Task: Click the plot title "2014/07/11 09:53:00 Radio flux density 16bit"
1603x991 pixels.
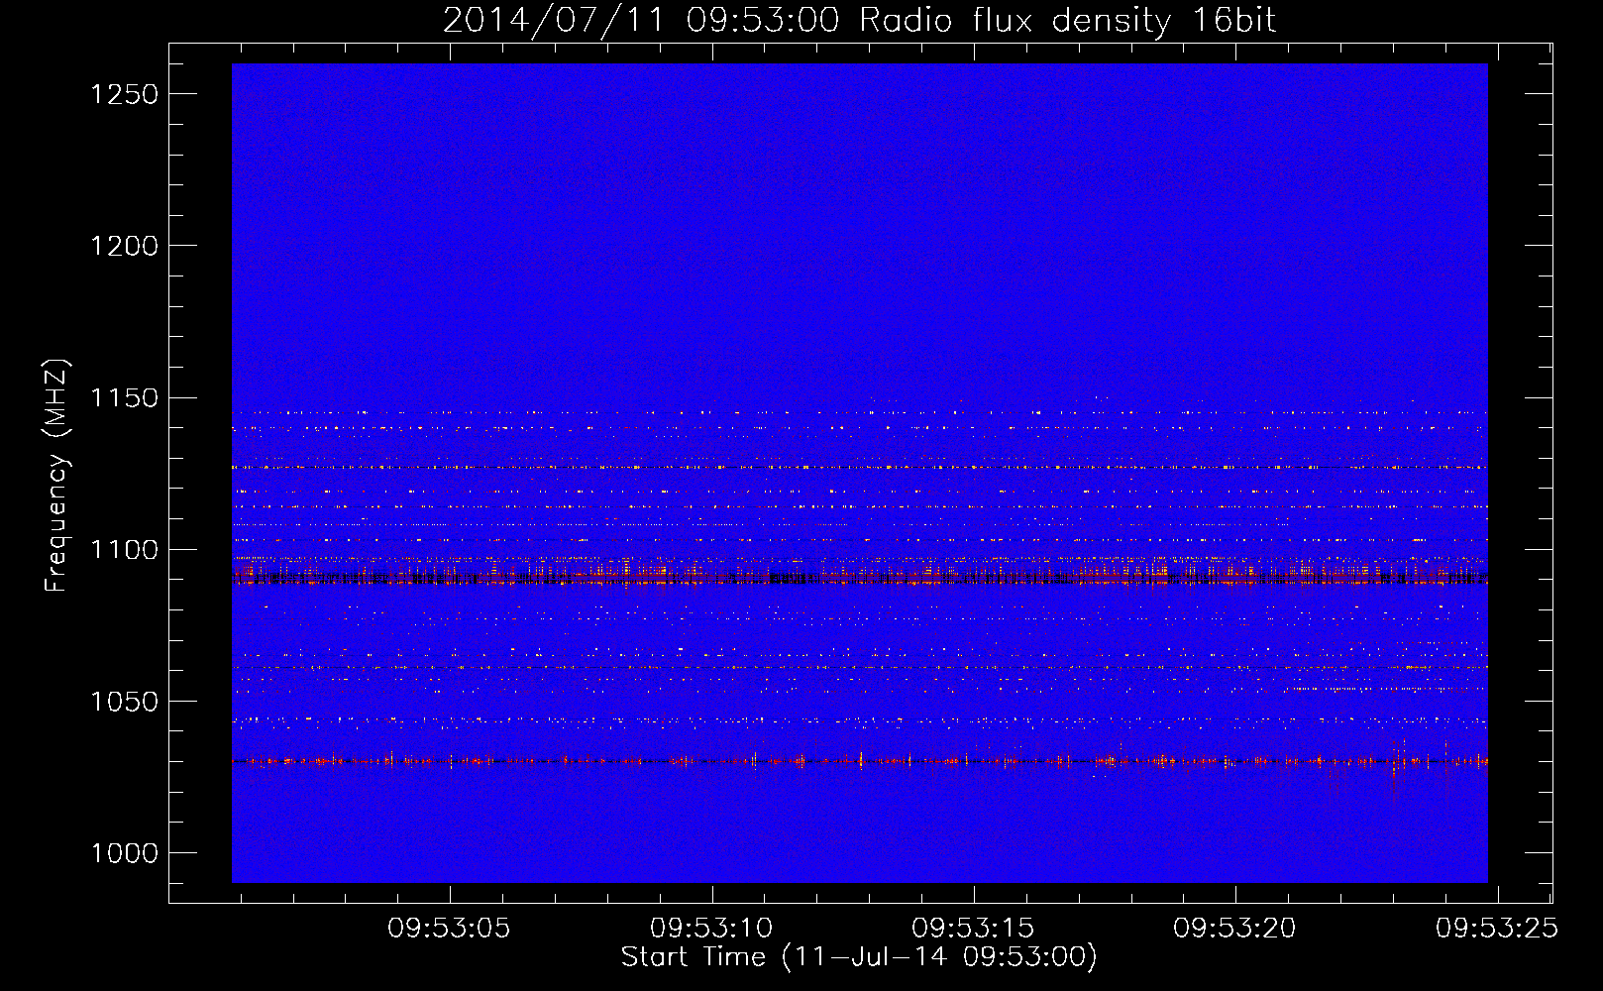Action: 859,21
